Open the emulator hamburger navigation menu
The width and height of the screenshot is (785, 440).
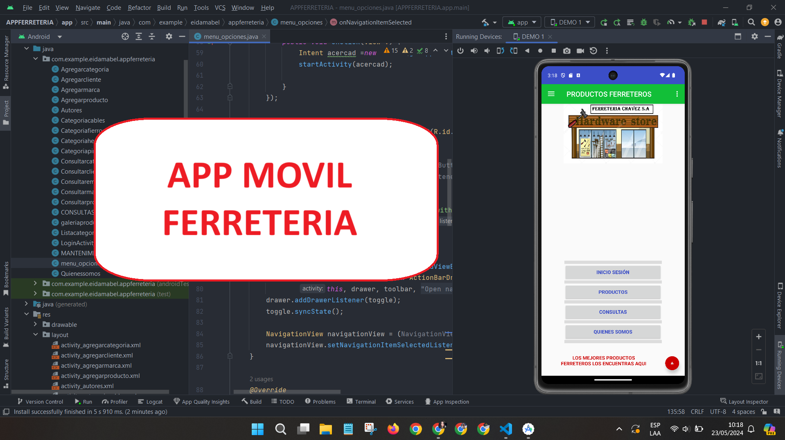click(551, 94)
